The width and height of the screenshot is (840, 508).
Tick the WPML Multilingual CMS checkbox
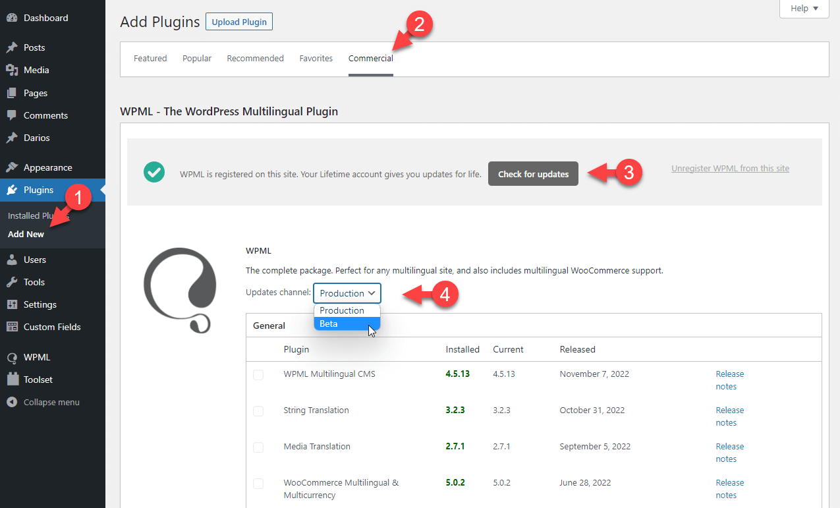[x=258, y=375]
